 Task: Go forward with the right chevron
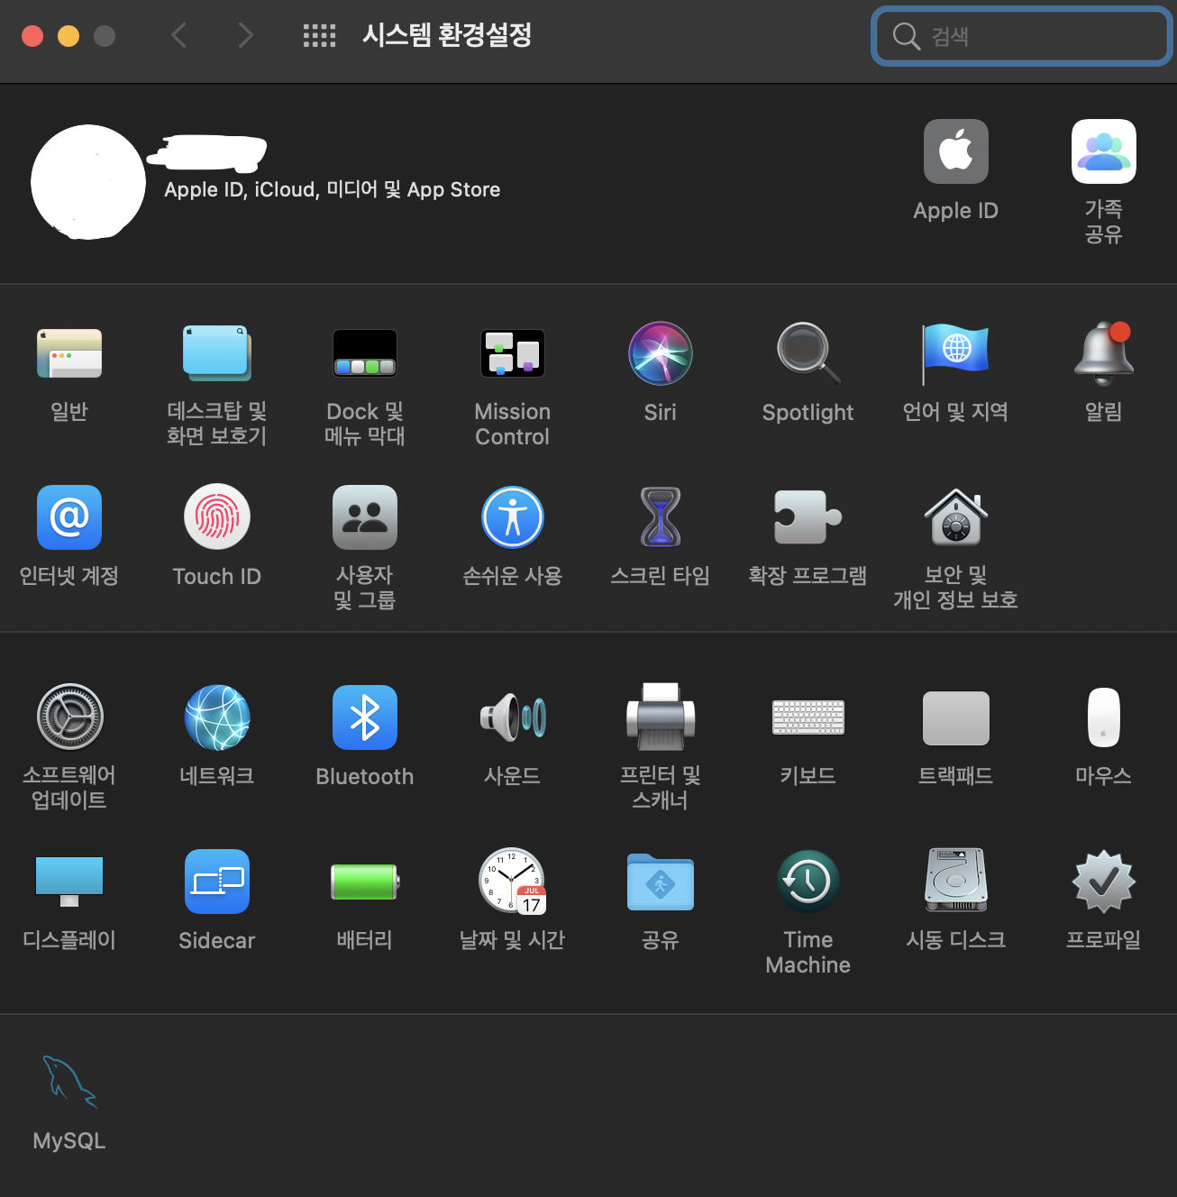(x=245, y=35)
